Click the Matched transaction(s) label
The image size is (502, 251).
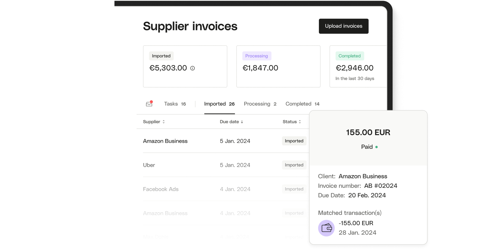350,213
